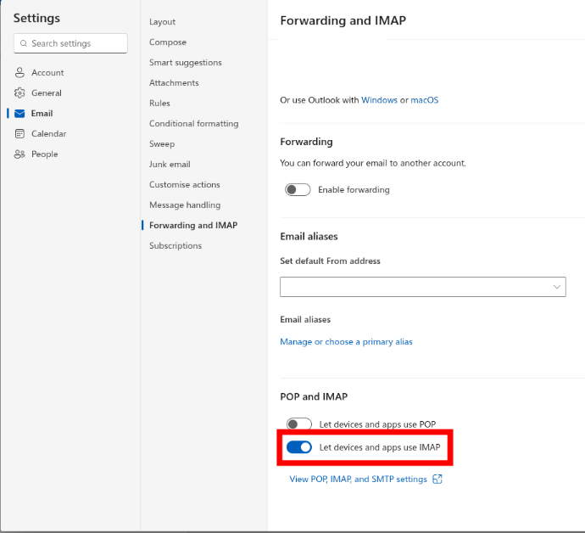Disable Let devices and apps use IMAP

pos(298,447)
